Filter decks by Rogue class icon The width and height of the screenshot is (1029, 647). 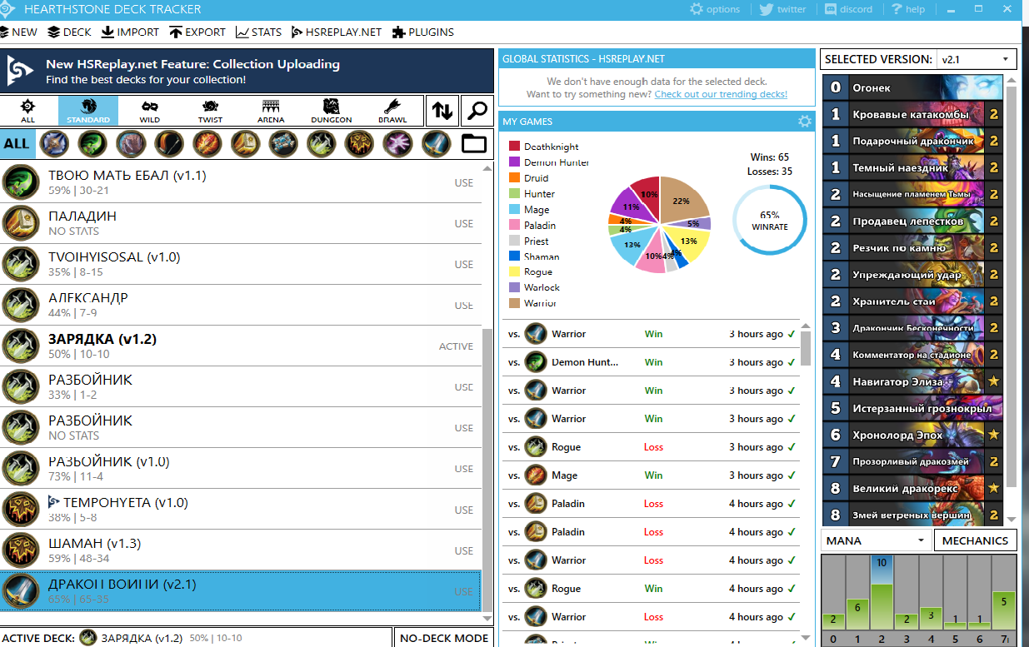(322, 143)
